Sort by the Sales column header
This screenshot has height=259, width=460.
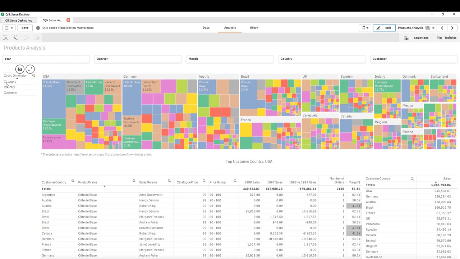click(447, 179)
